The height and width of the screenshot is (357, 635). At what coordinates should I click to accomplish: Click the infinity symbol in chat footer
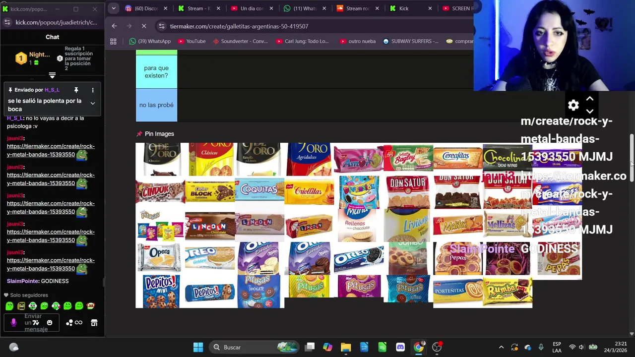[x=78, y=323]
